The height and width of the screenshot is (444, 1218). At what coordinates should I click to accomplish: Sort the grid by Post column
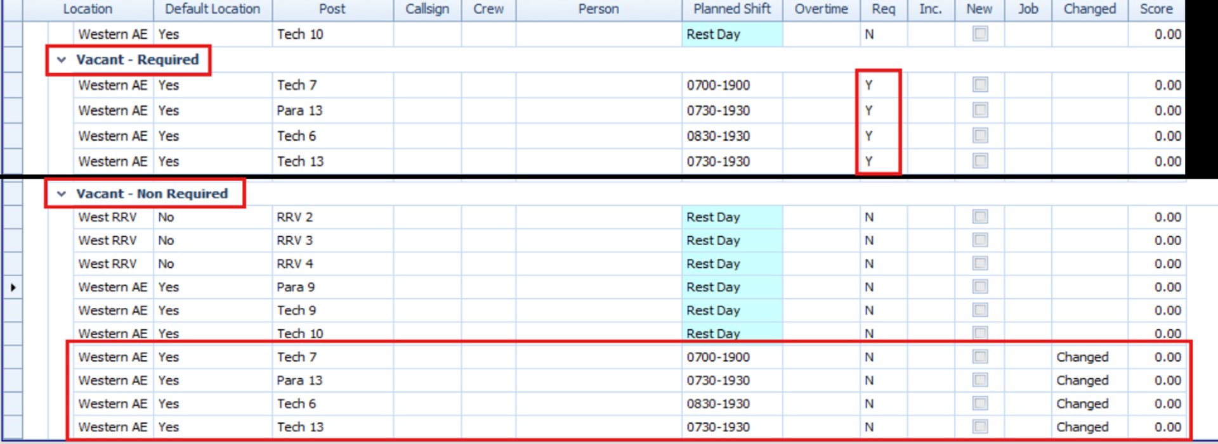point(332,9)
